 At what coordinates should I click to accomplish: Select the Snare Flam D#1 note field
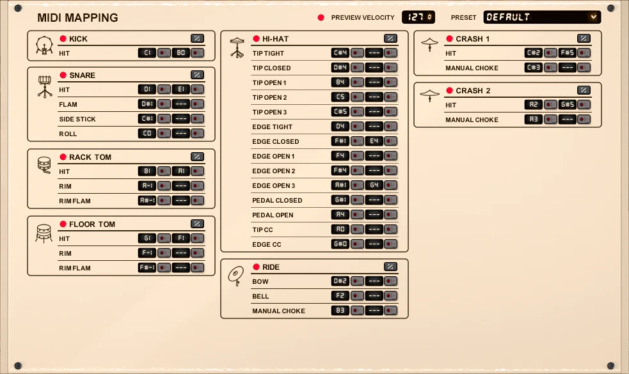(x=147, y=104)
